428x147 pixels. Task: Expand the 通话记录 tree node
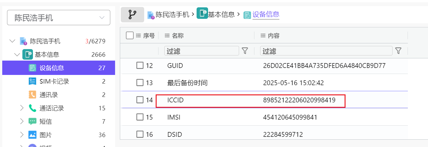(x=22, y=108)
